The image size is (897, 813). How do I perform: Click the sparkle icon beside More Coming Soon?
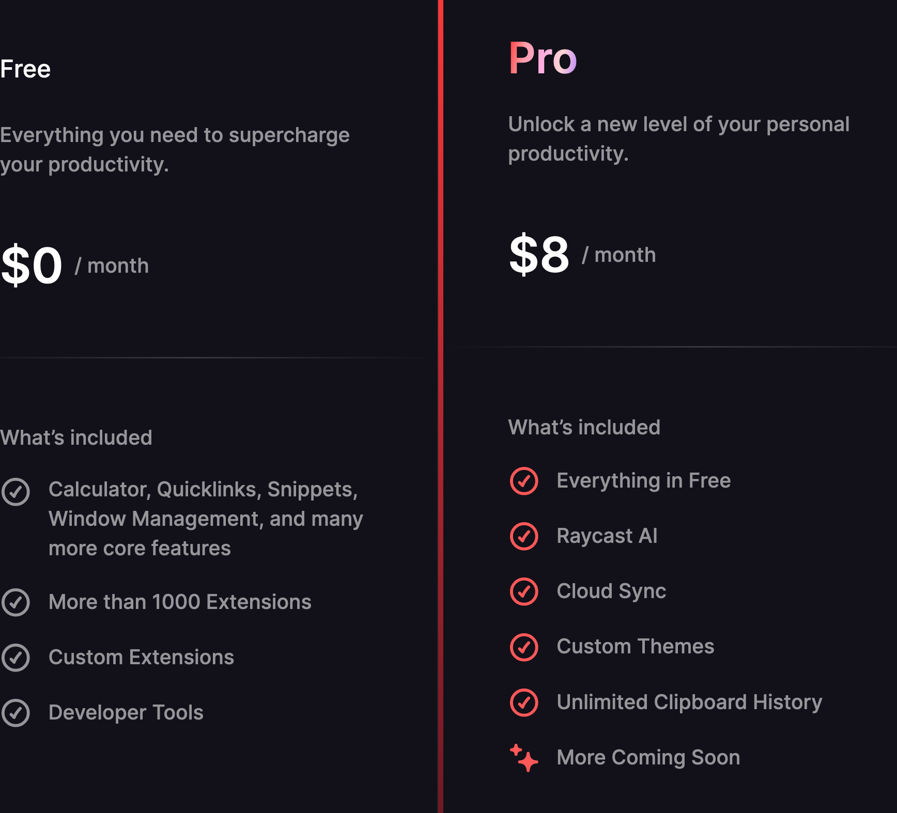pos(524,758)
